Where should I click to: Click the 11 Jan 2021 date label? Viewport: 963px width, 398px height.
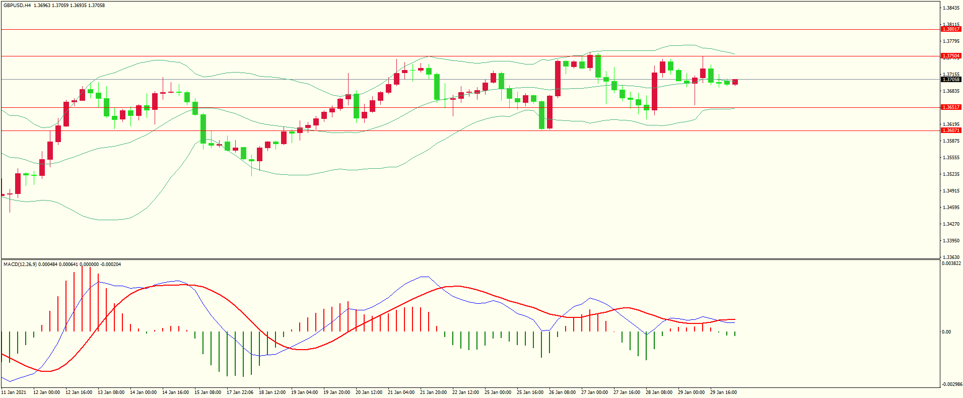(x=14, y=392)
